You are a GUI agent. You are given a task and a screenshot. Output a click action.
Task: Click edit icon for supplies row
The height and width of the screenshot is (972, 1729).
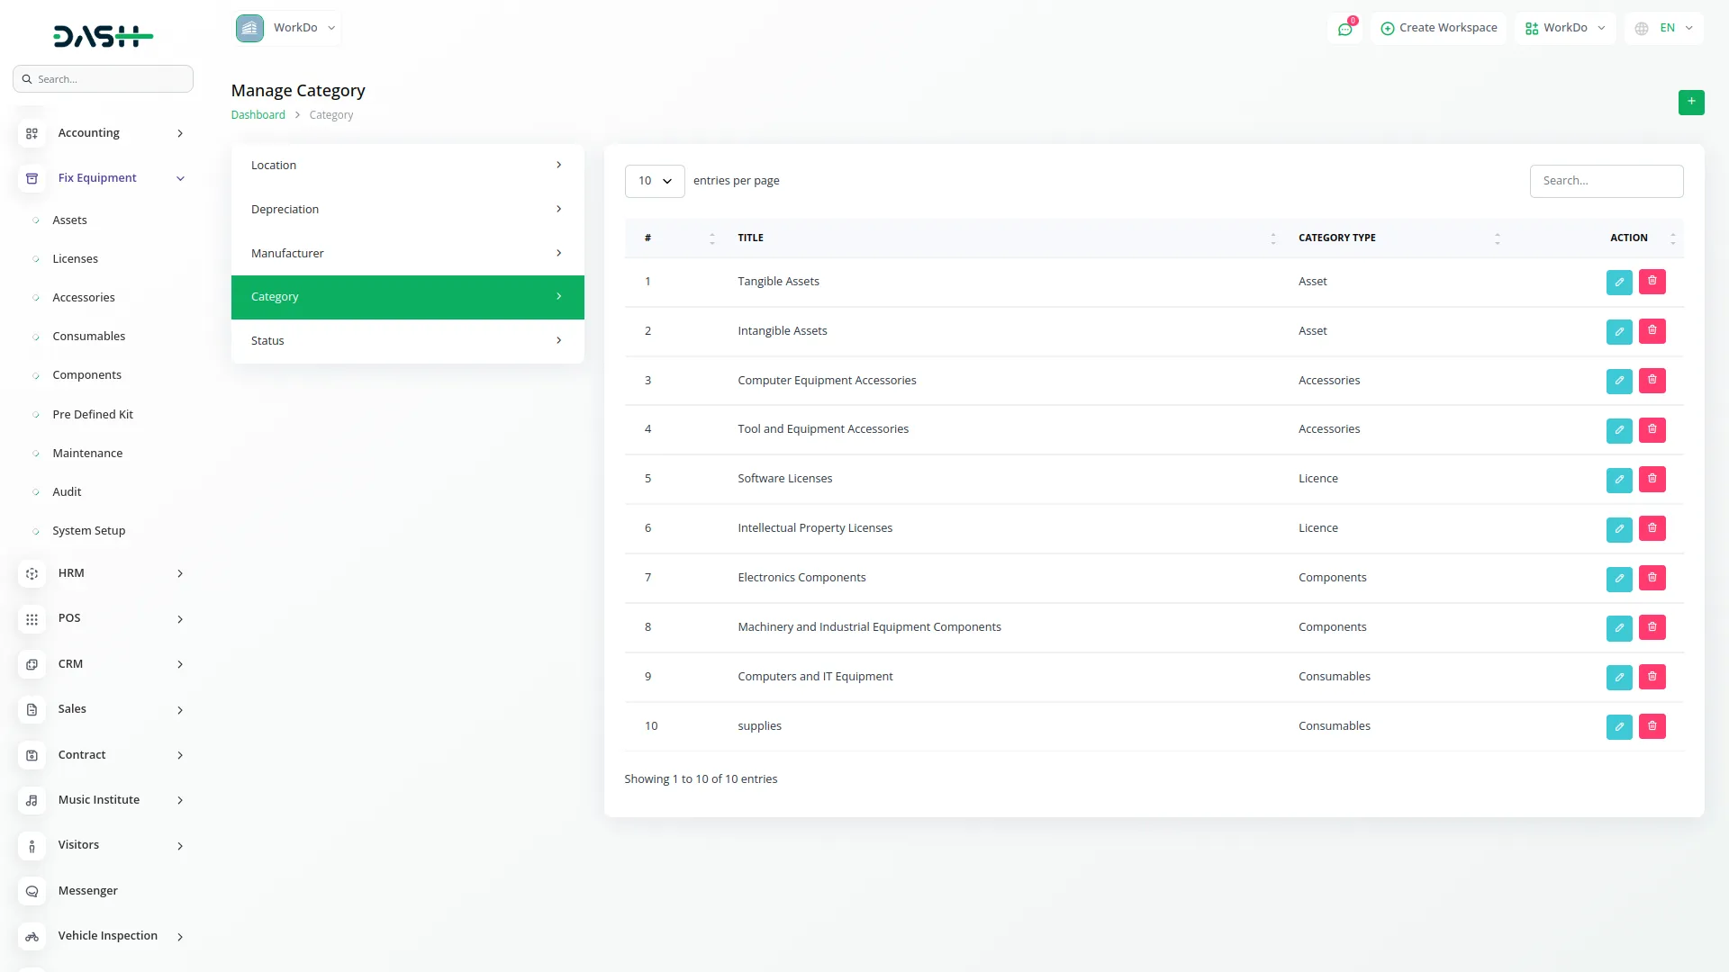[1618, 726]
